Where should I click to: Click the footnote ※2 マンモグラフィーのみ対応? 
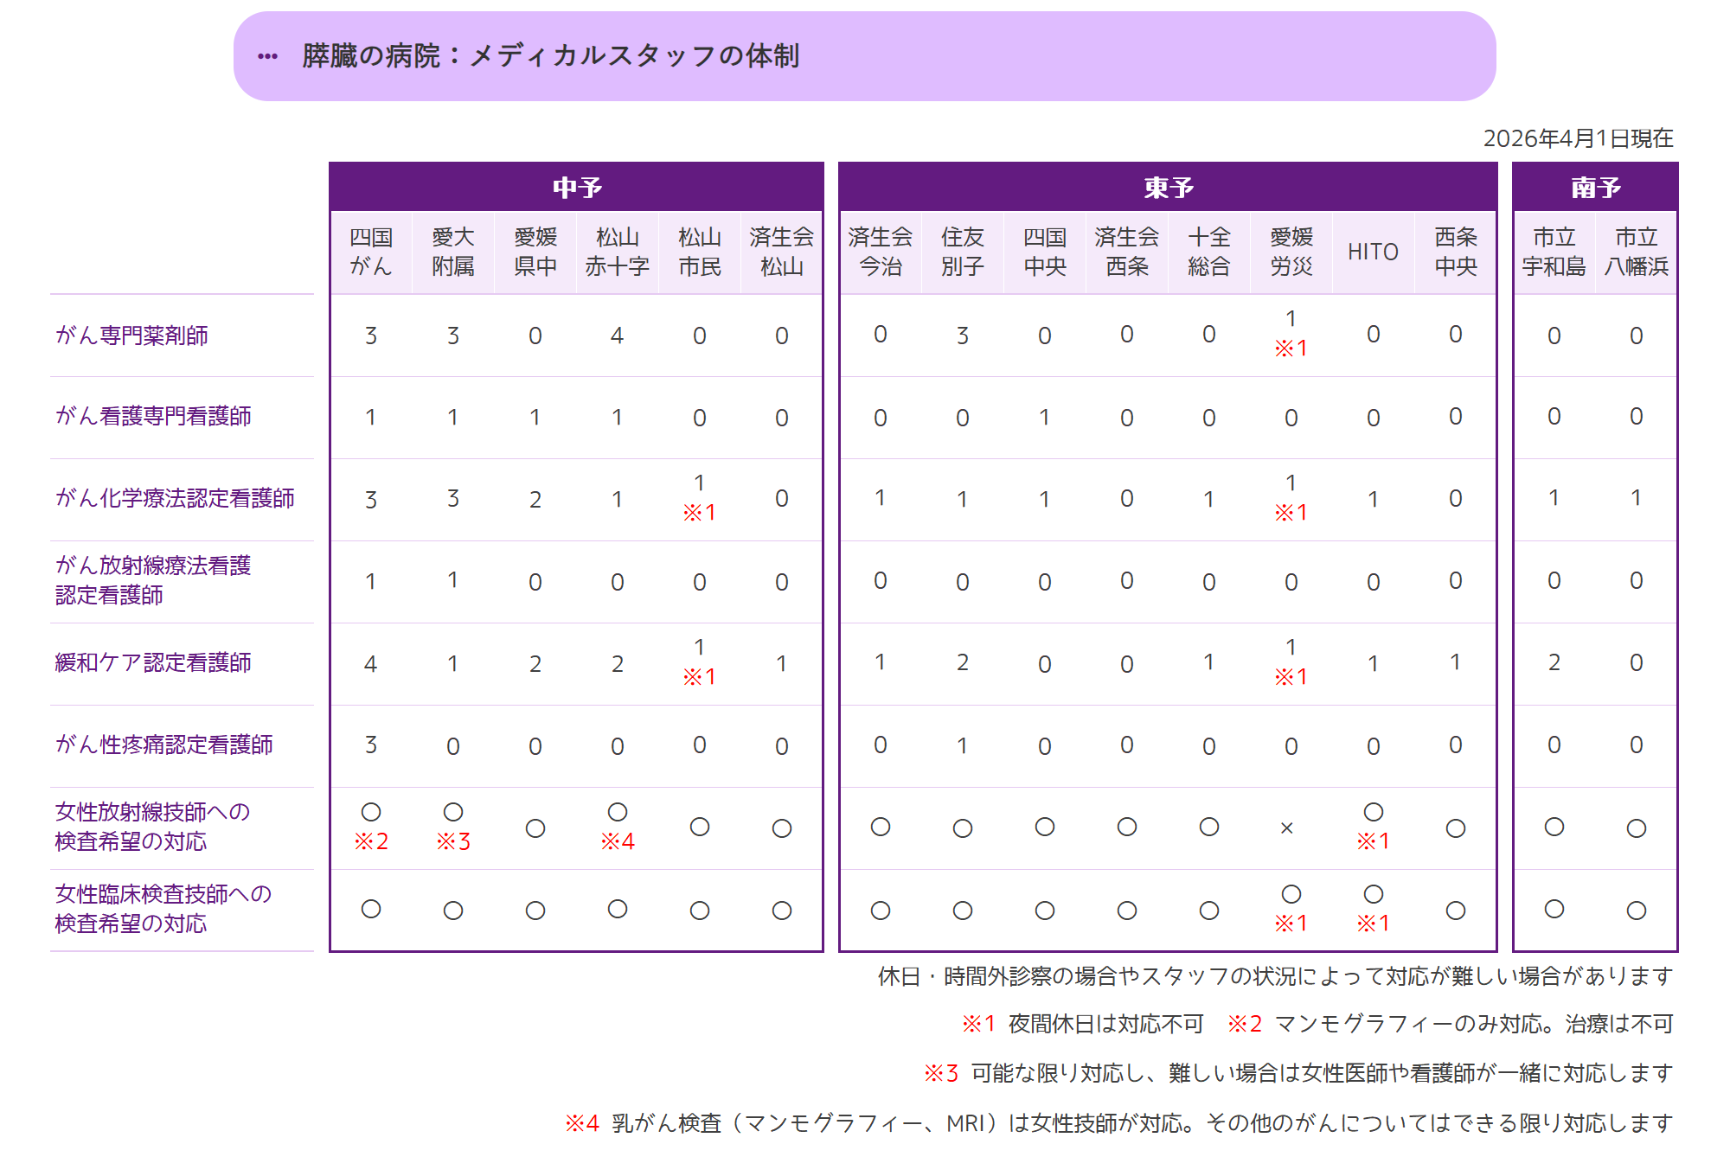[x=1450, y=1024]
